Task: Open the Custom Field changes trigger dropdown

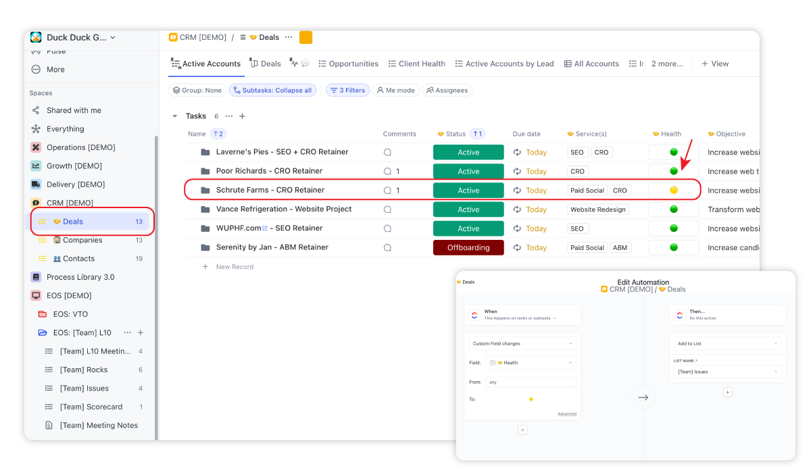Action: click(x=522, y=343)
